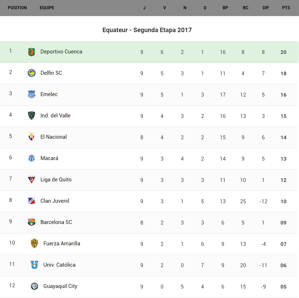Click Emelec's 16 points value
The image size is (299, 298).
coord(283,95)
